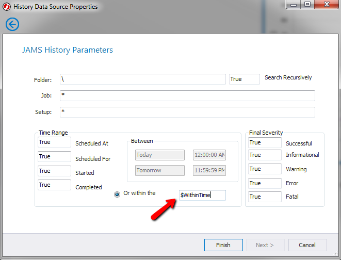Viewport: 341px width, 260px height.
Task: Click the 'Search Recursively' label
Action: coord(288,77)
